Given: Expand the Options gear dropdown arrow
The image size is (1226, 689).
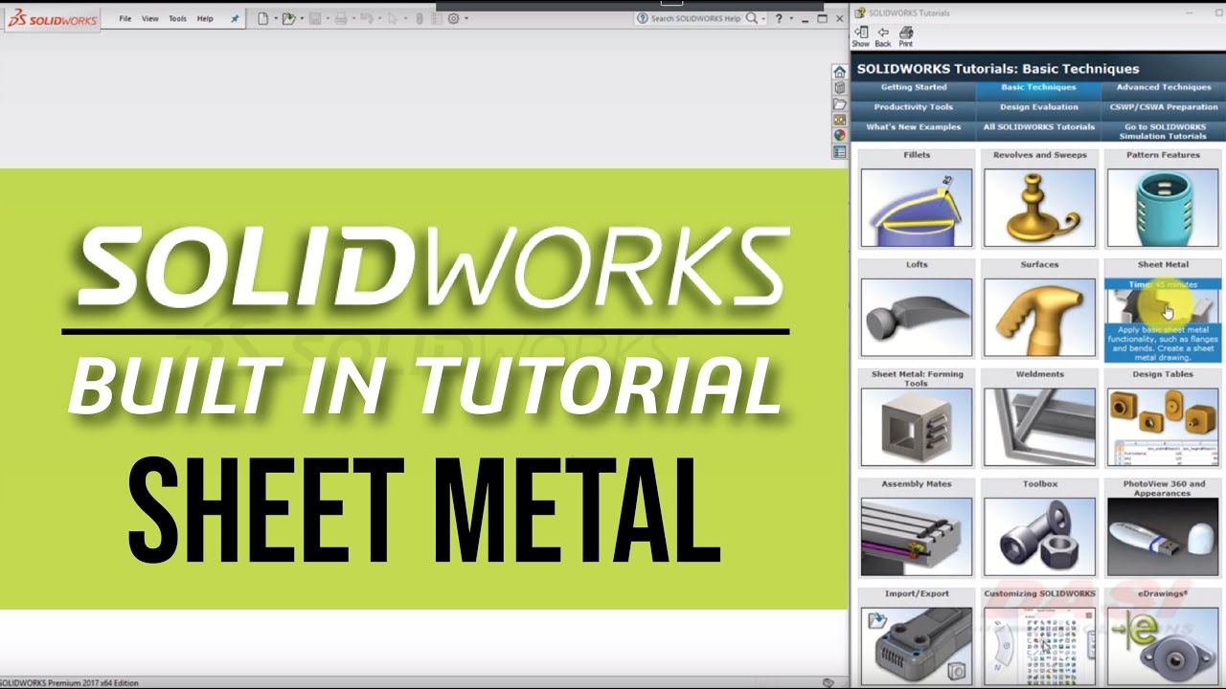Looking at the screenshot, I should click(466, 18).
